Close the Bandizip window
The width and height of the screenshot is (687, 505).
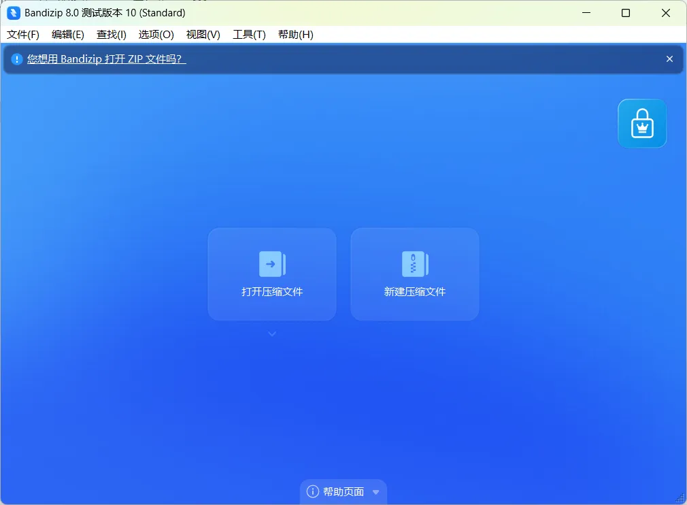pyautogui.click(x=666, y=13)
